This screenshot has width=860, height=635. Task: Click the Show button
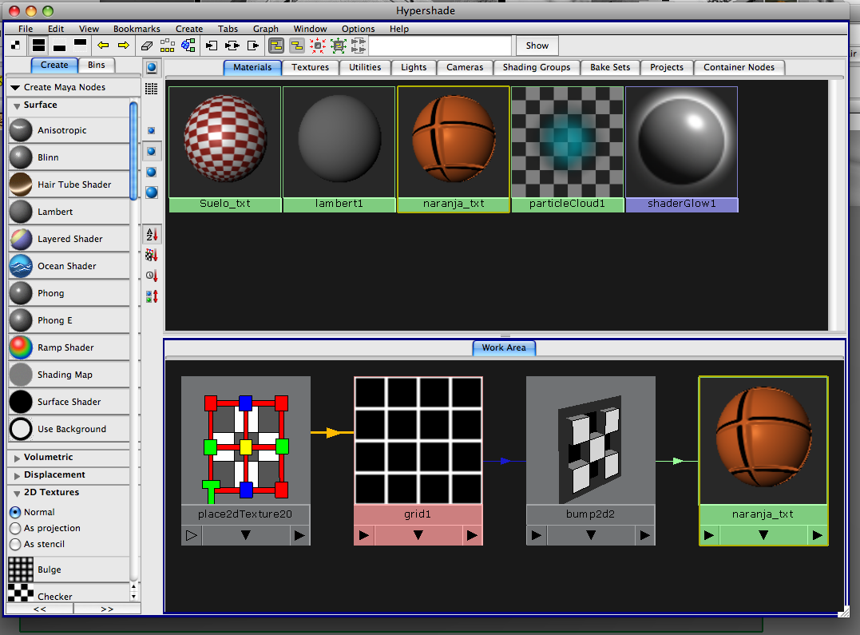pyautogui.click(x=537, y=46)
